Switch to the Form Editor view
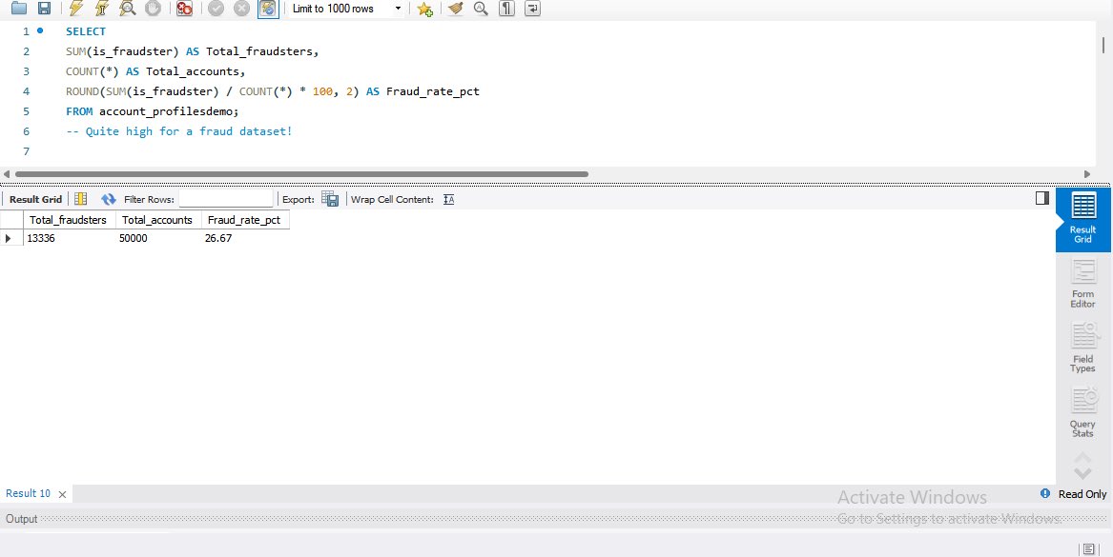Image resolution: width=1113 pixels, height=557 pixels. pyautogui.click(x=1083, y=284)
